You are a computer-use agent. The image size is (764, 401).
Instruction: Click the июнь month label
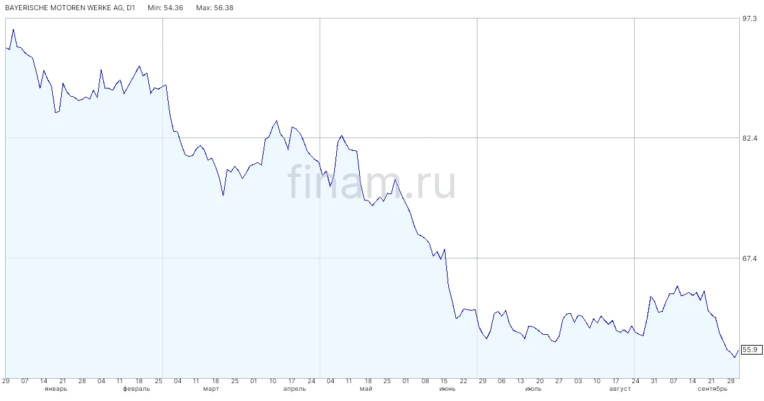[x=448, y=389]
